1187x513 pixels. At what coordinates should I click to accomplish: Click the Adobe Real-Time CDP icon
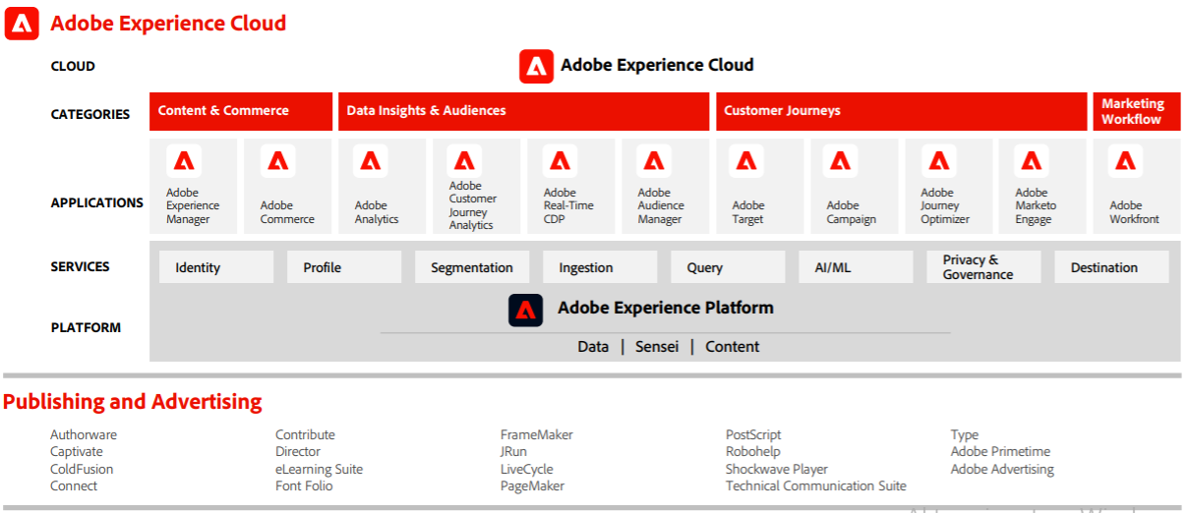(560, 160)
